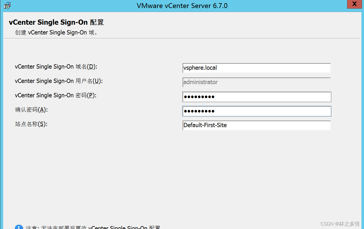Focus the confirm password field
This screenshot has width=364, height=229.
tap(257, 111)
